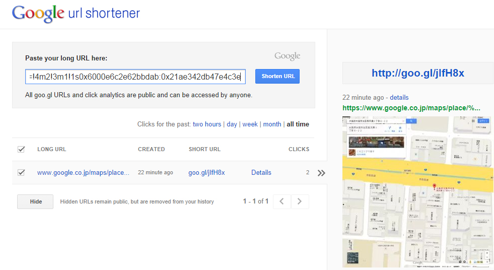Image resolution: width=494 pixels, height=270 pixels.
Task: Go to previous page of URL history
Action: (282, 201)
